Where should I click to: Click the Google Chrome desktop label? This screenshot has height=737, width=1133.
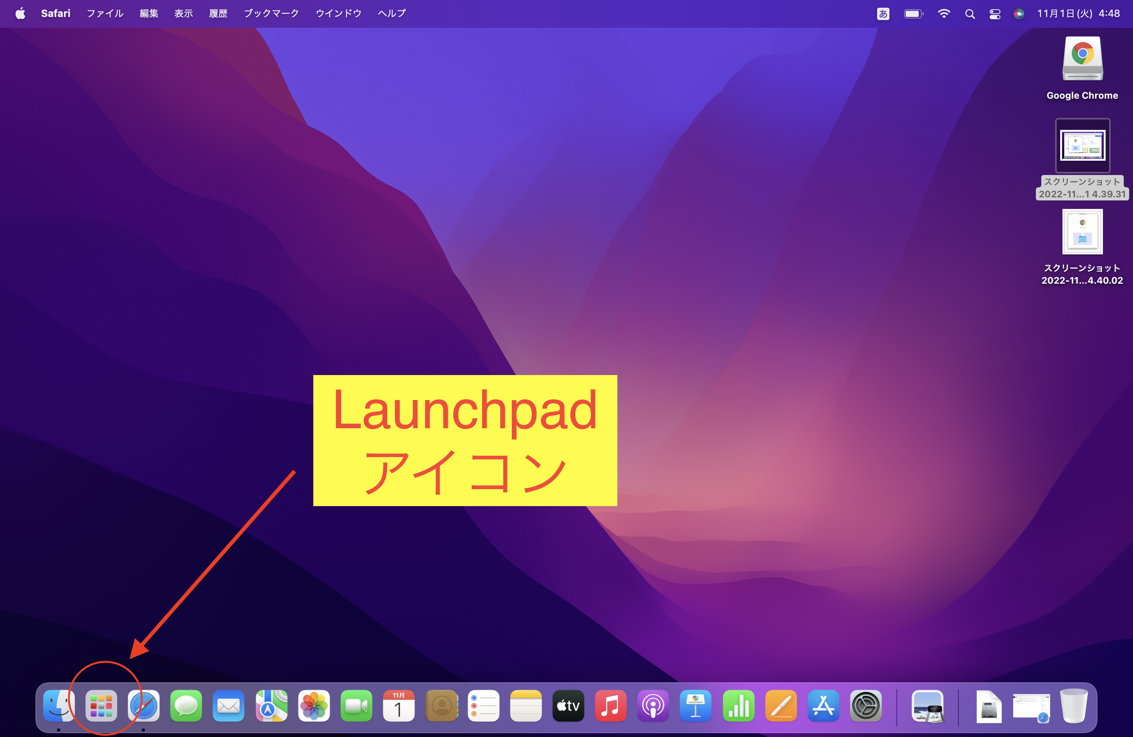[x=1082, y=95]
